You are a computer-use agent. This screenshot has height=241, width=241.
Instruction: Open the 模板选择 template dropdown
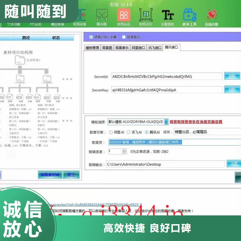[166, 122]
